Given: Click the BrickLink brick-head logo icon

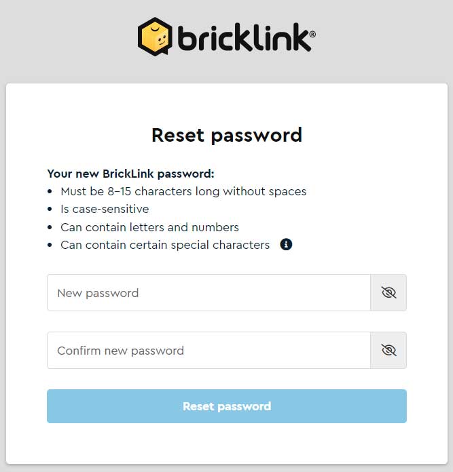Looking at the screenshot, I should (x=156, y=36).
